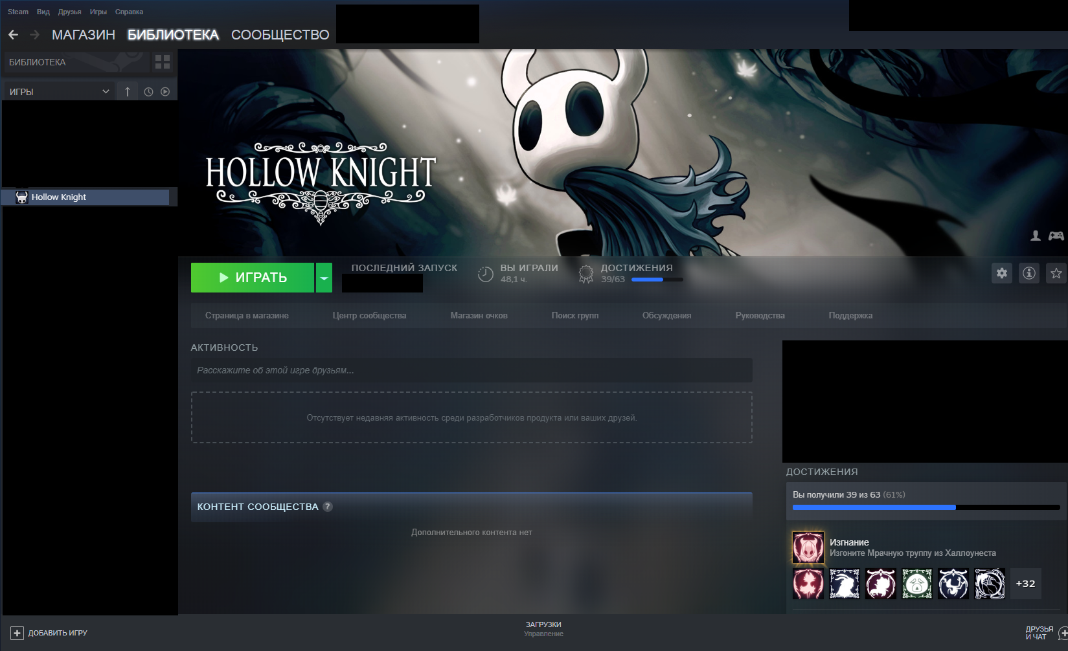Click the playtime clock icon

(x=485, y=274)
